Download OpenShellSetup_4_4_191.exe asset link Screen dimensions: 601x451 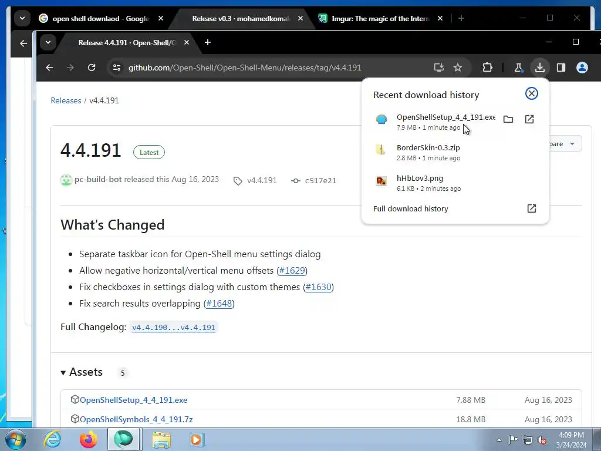[x=133, y=399]
